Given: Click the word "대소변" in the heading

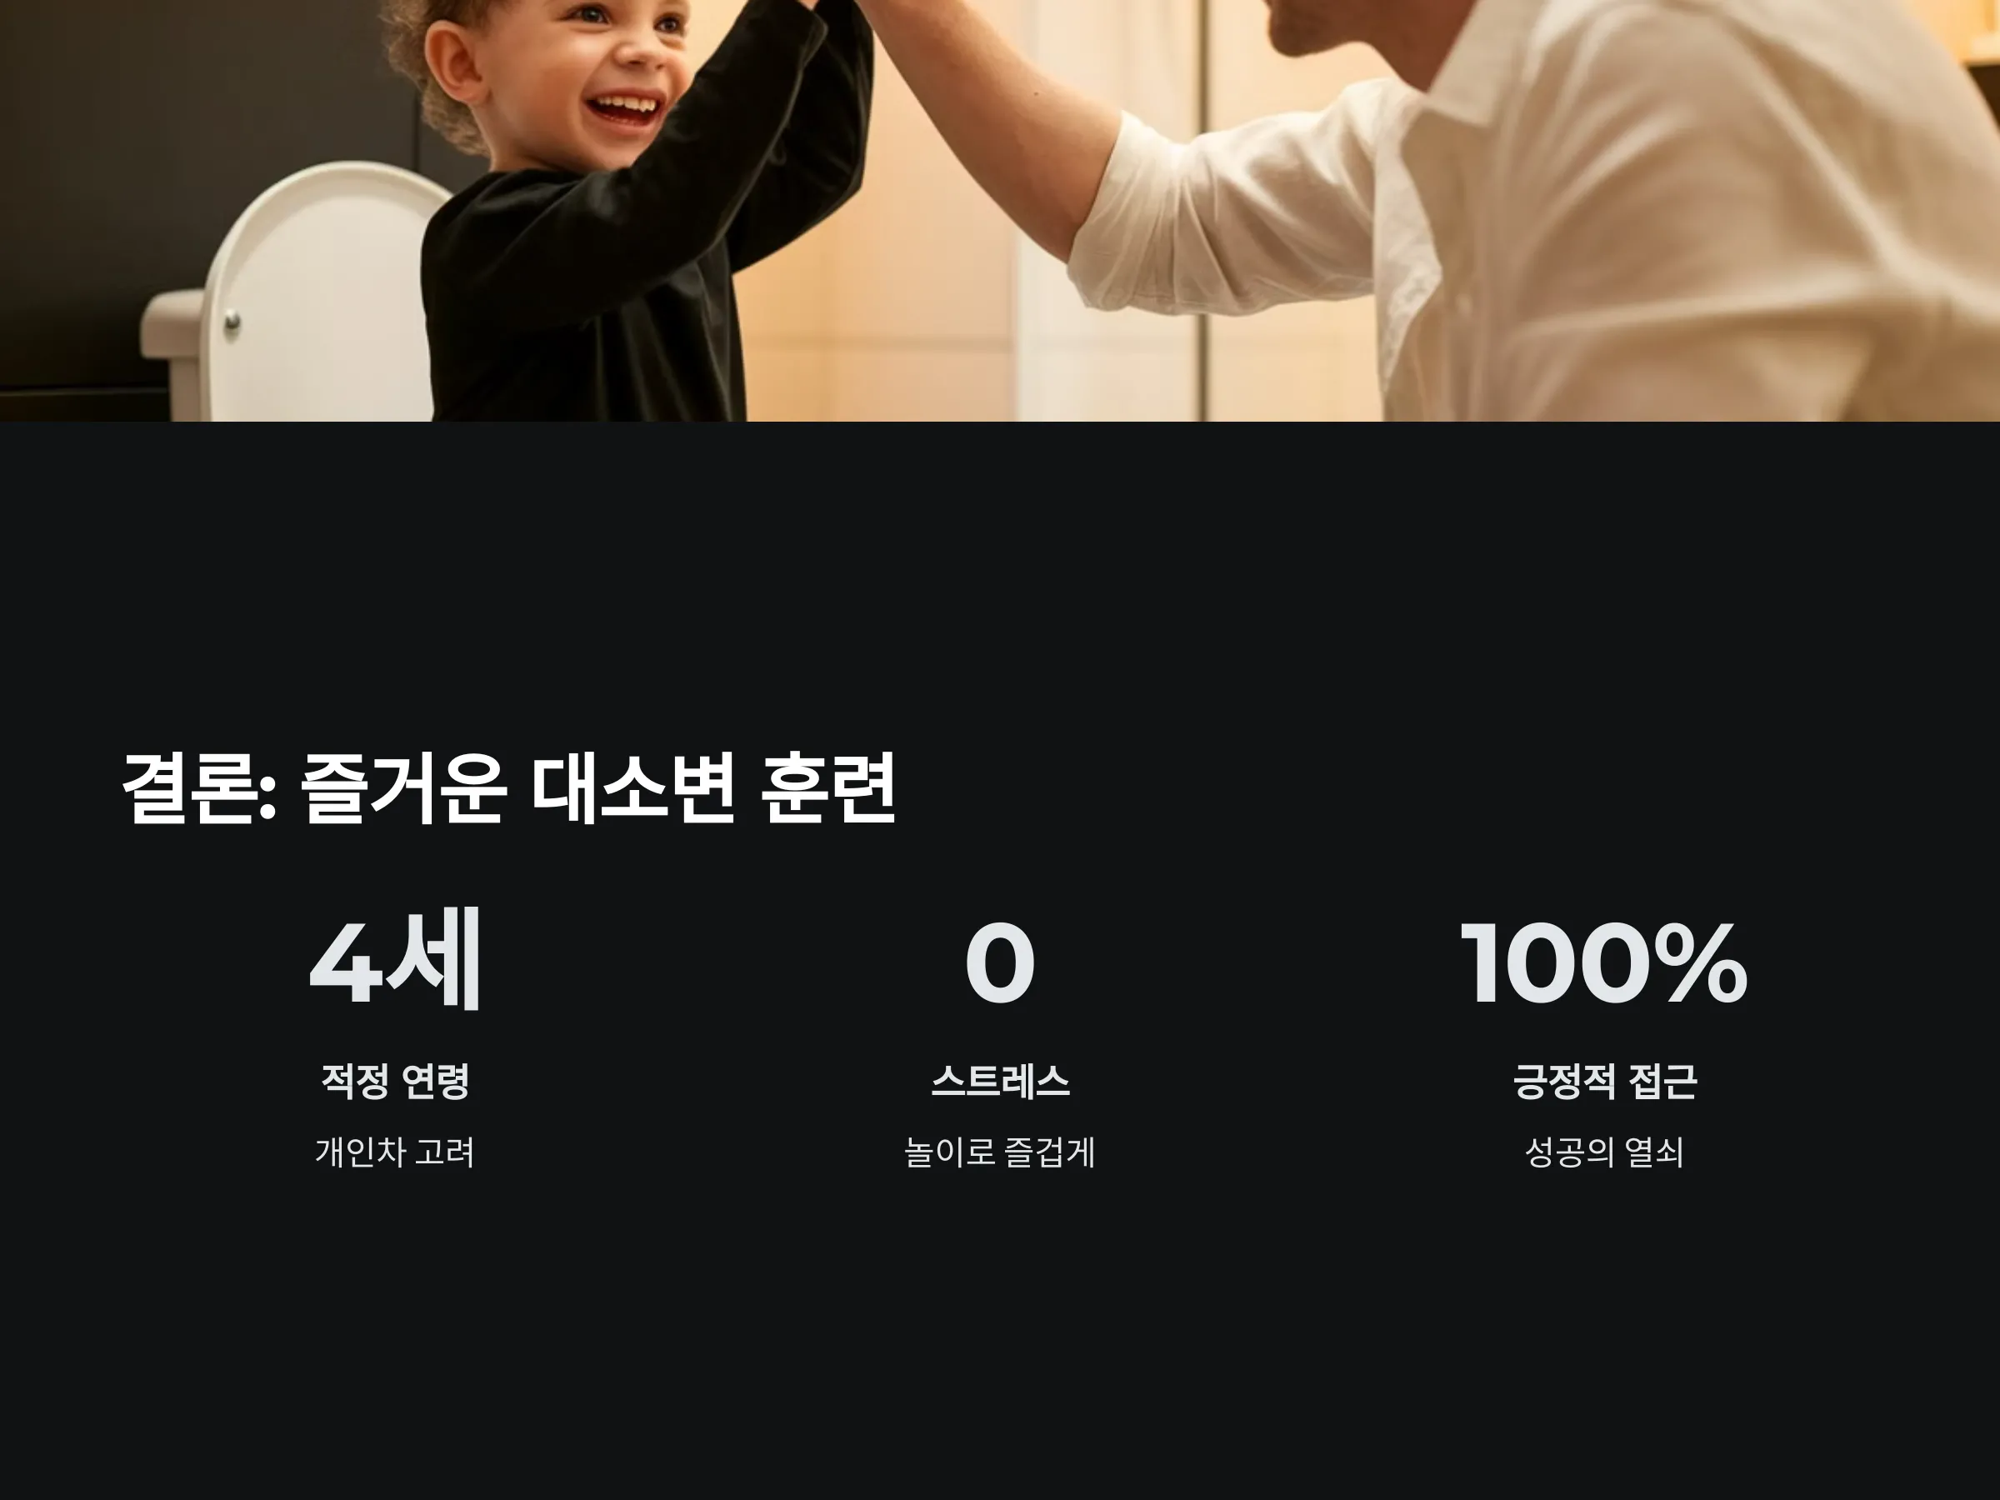Looking at the screenshot, I should pyautogui.click(x=632, y=787).
